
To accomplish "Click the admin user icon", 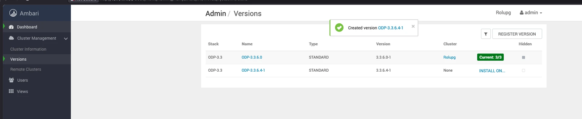I will pos(522,13).
